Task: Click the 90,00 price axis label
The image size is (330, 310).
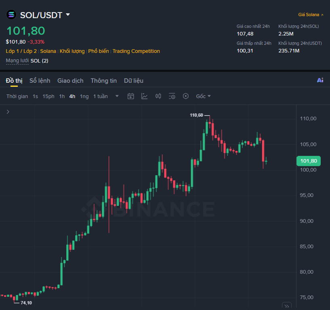Action: pyautogui.click(x=307, y=221)
